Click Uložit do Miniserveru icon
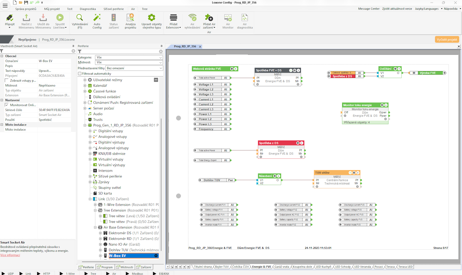Image resolution: width=462 pixels, height=275 pixels. click(x=43, y=18)
